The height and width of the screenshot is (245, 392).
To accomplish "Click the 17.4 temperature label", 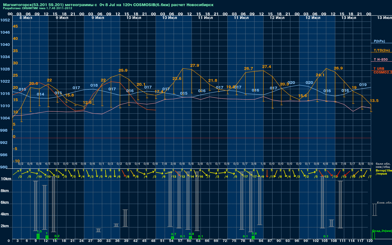I will 159,92.
